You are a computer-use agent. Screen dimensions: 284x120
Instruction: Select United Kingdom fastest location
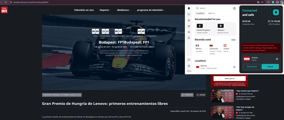pyautogui.click(x=205, y=29)
